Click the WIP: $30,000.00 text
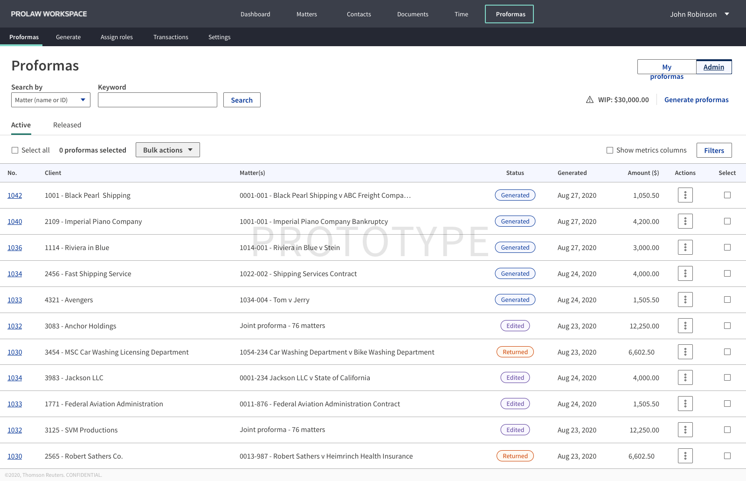746x481 pixels. 623,100
